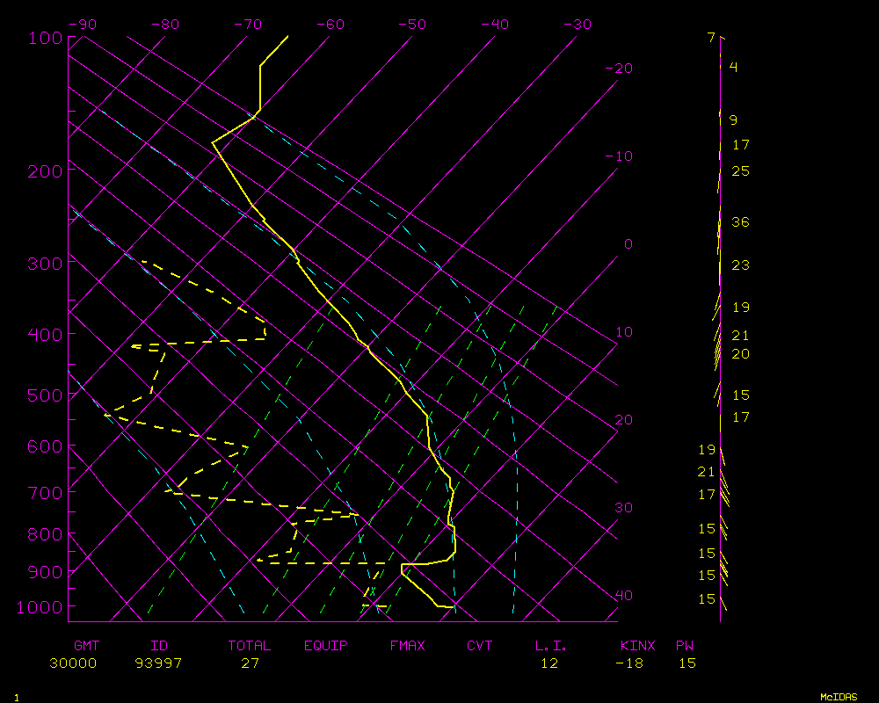Click the station ID value 93997
The width and height of the screenshot is (879, 703).
pyautogui.click(x=158, y=663)
